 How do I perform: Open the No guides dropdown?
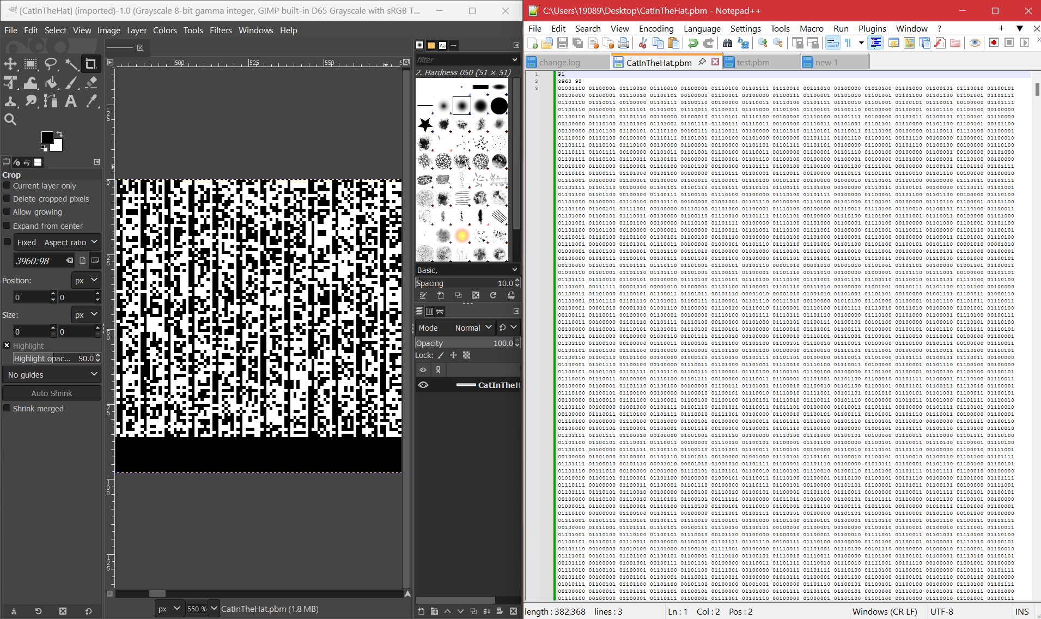click(x=52, y=375)
